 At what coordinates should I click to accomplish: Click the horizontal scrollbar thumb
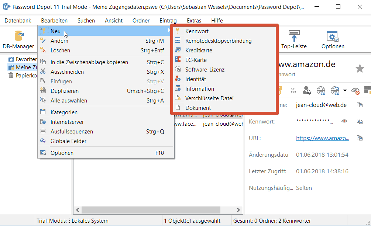coord(151,210)
